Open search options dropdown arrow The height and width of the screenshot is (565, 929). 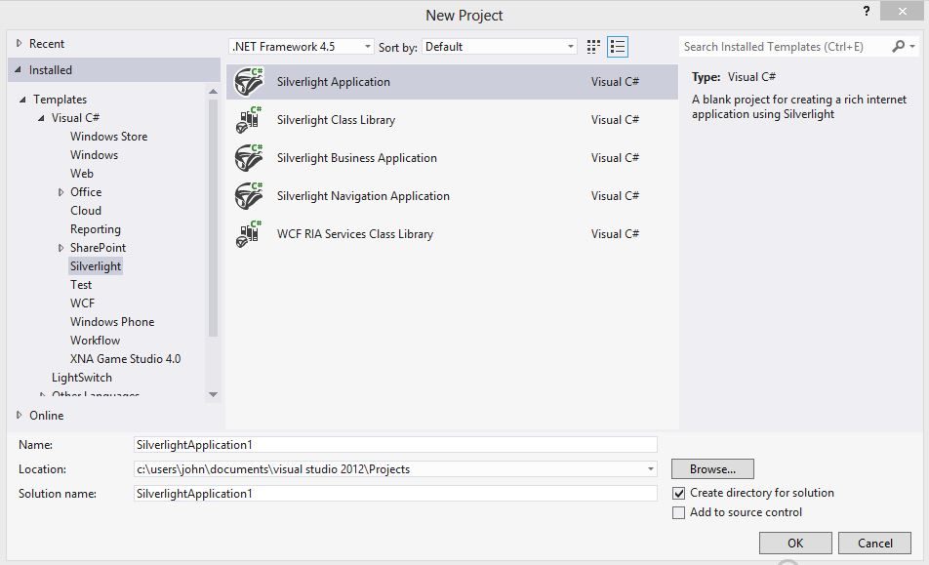coord(912,46)
